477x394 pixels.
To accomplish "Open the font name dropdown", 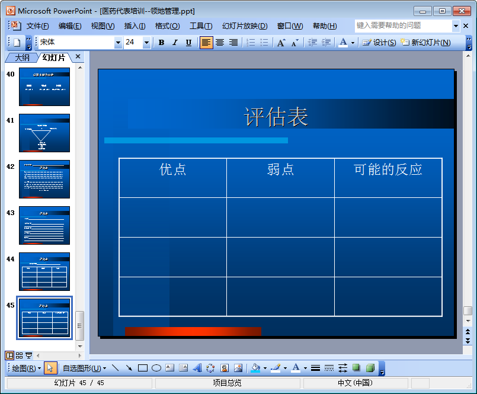I will click(x=118, y=43).
